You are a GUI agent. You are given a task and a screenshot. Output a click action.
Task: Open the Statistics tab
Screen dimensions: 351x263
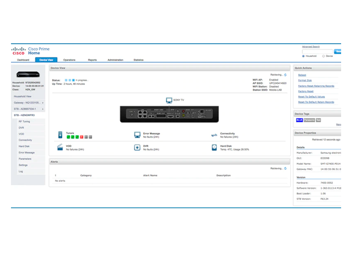tap(138, 60)
